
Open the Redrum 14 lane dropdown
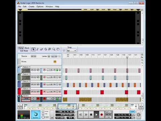[x=50, y=91]
